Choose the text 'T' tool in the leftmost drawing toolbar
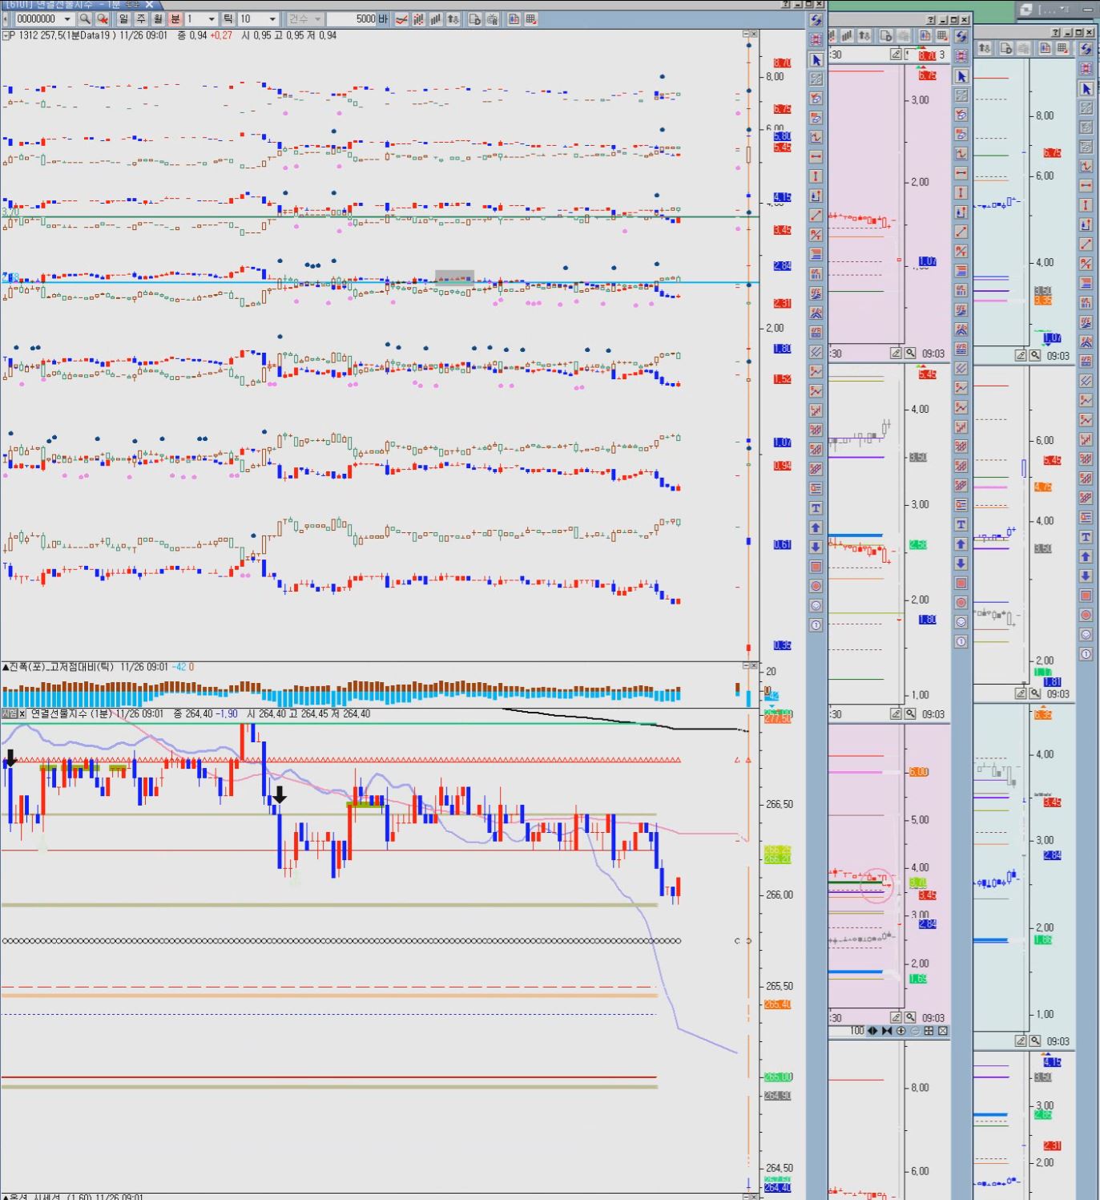 coord(816,508)
